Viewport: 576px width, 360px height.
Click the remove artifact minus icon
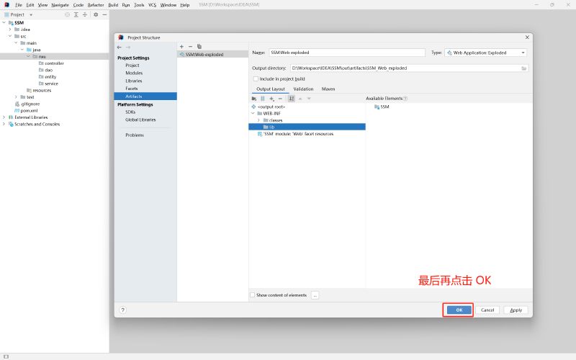tap(190, 47)
